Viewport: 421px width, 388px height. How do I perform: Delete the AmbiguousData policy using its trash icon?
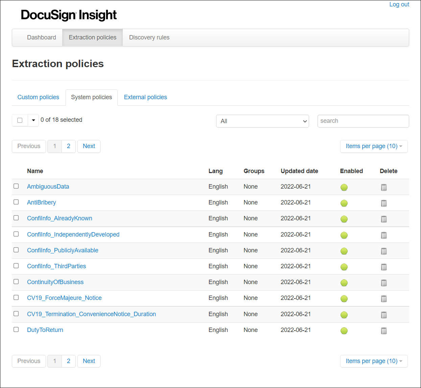click(x=384, y=187)
